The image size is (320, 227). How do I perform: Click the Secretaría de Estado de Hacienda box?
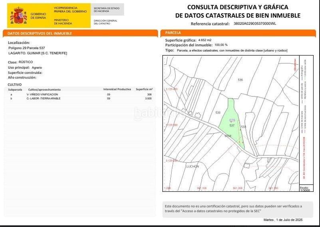coord(106,10)
